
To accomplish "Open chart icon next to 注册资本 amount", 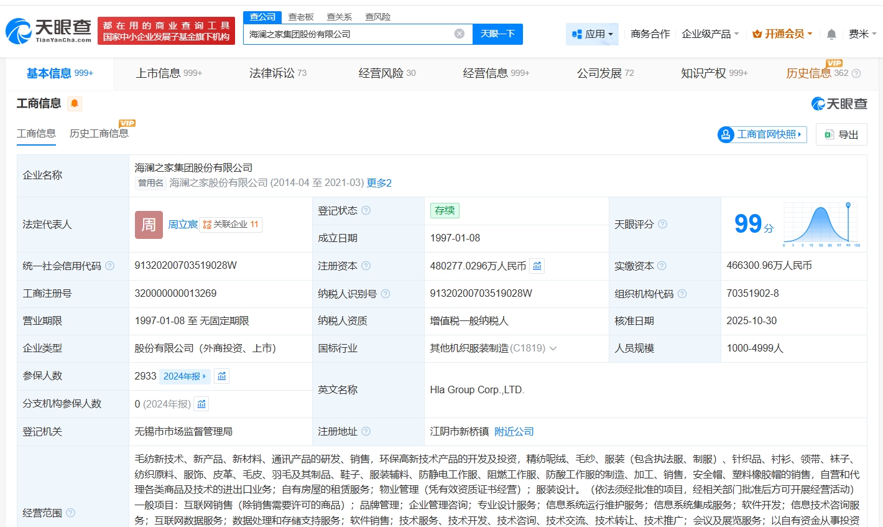I will click(x=537, y=266).
